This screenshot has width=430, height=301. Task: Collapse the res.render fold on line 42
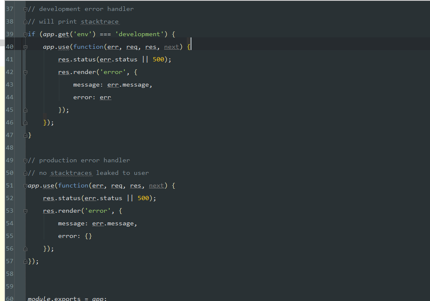(x=25, y=72)
